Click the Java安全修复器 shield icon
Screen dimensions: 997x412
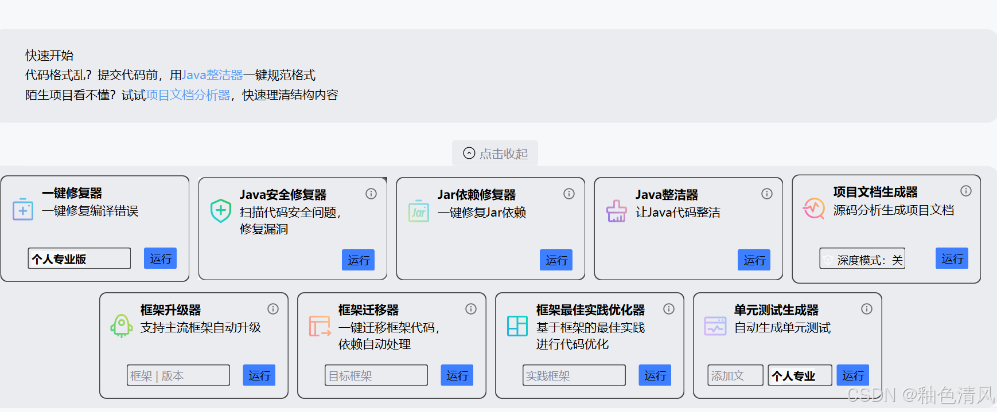[x=220, y=211]
